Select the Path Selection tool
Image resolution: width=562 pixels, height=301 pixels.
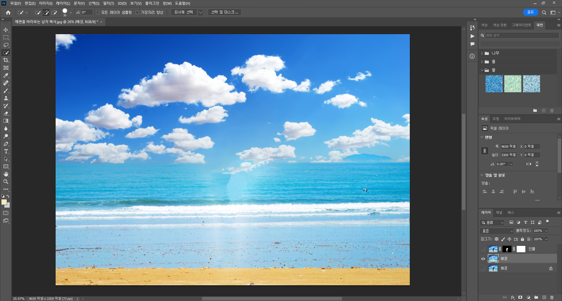6,159
